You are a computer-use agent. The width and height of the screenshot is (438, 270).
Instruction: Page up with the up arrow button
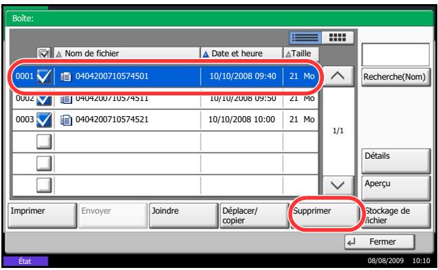pos(338,76)
